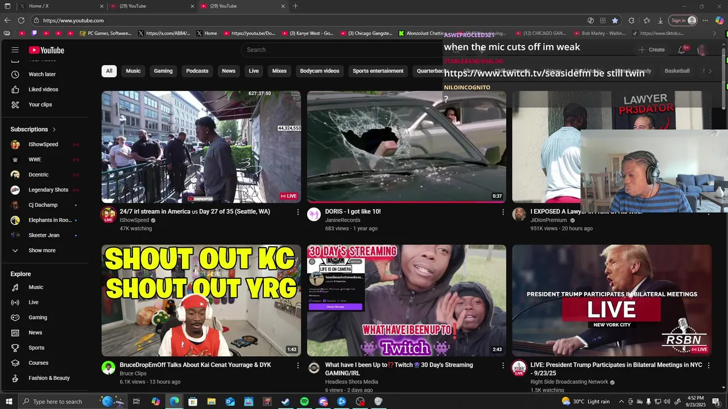Open the YouTube hamburger guide menu
Screen dimensions: 728x409
(x=15, y=50)
